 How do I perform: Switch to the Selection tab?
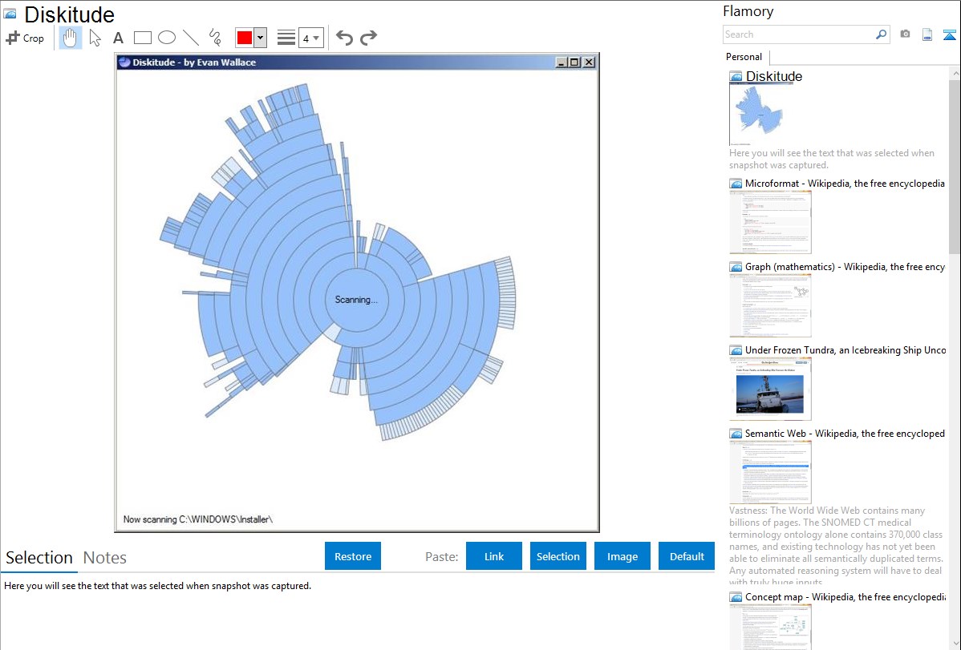tap(39, 558)
